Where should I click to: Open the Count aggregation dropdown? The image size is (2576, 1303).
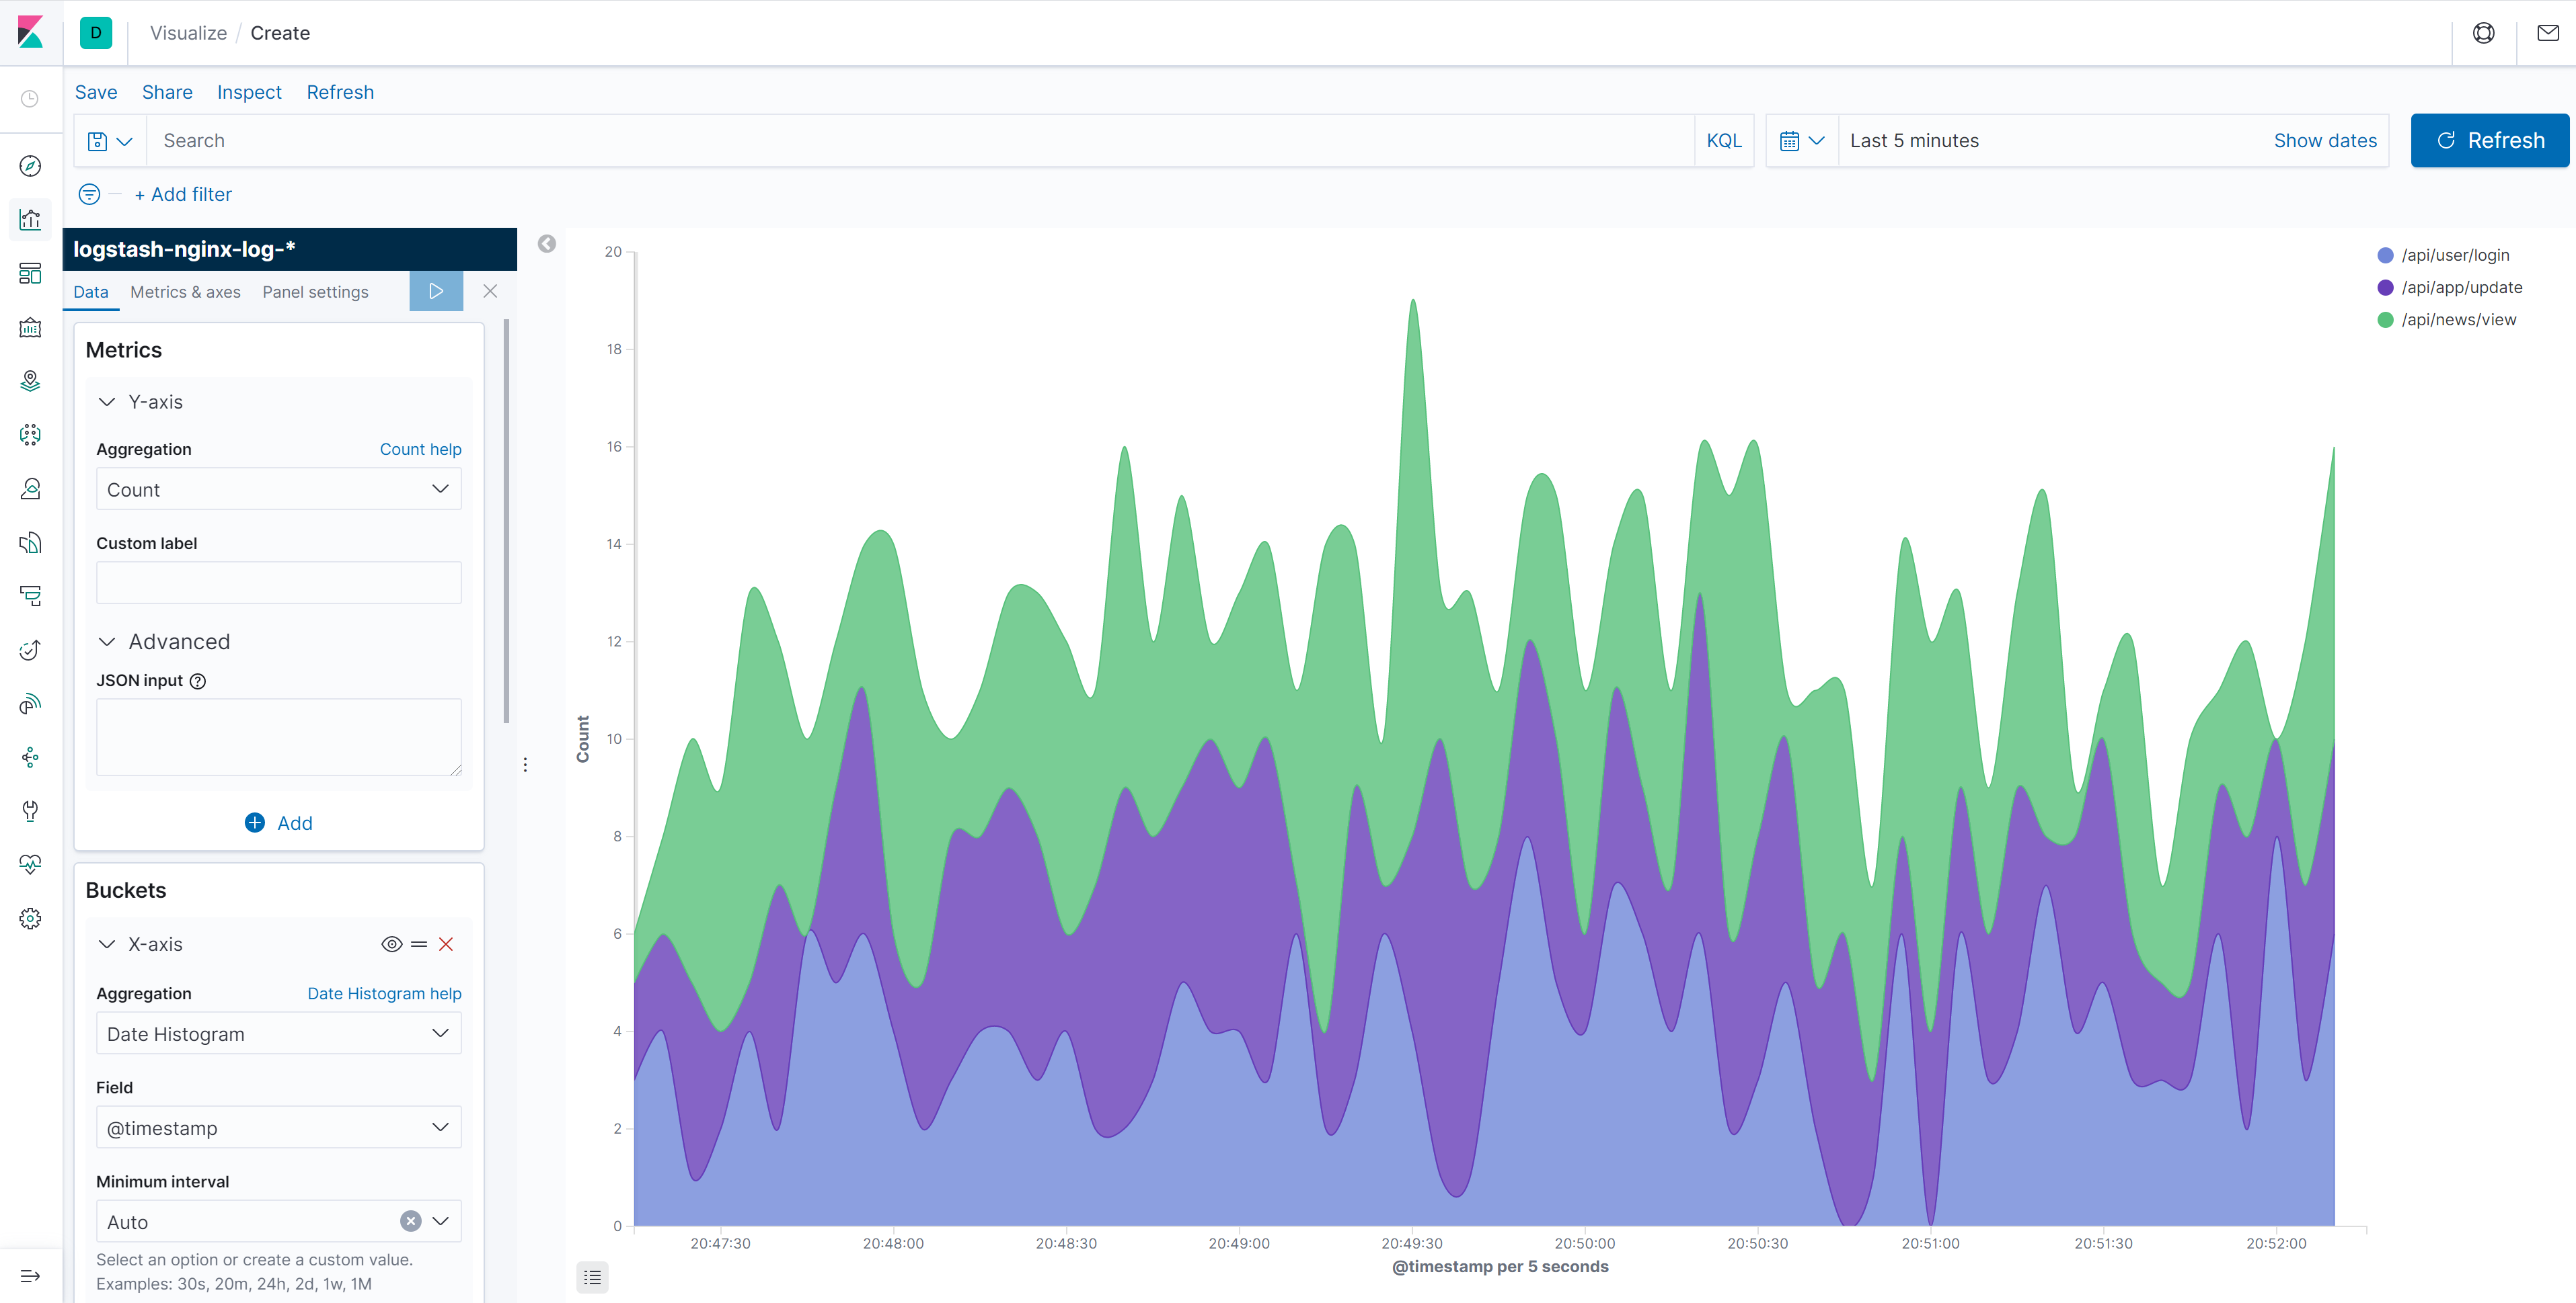click(x=279, y=490)
